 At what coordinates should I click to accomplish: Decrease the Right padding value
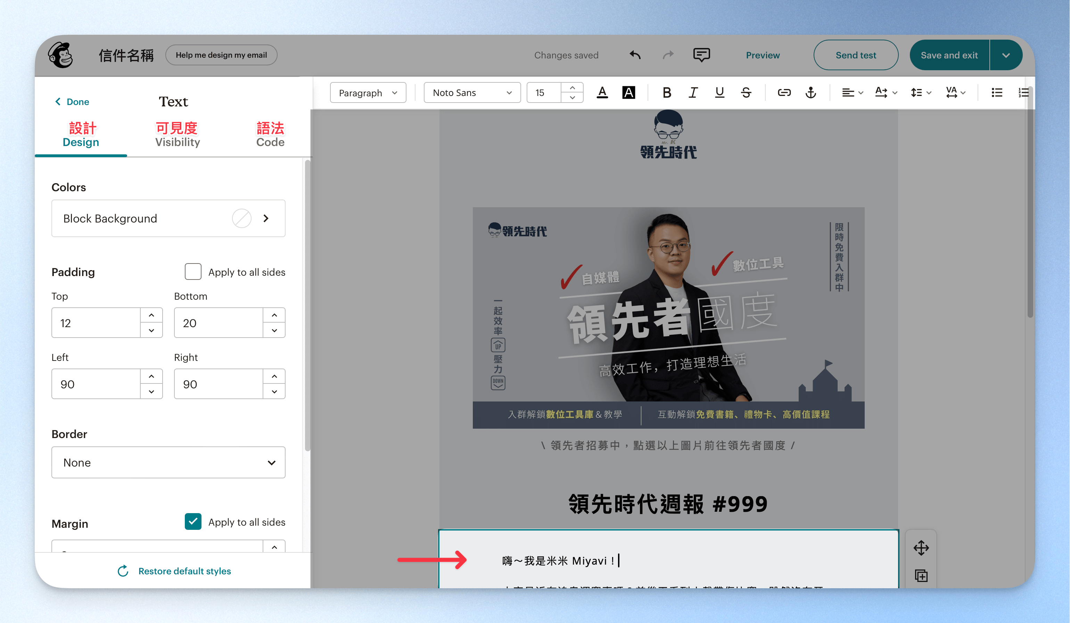274,391
